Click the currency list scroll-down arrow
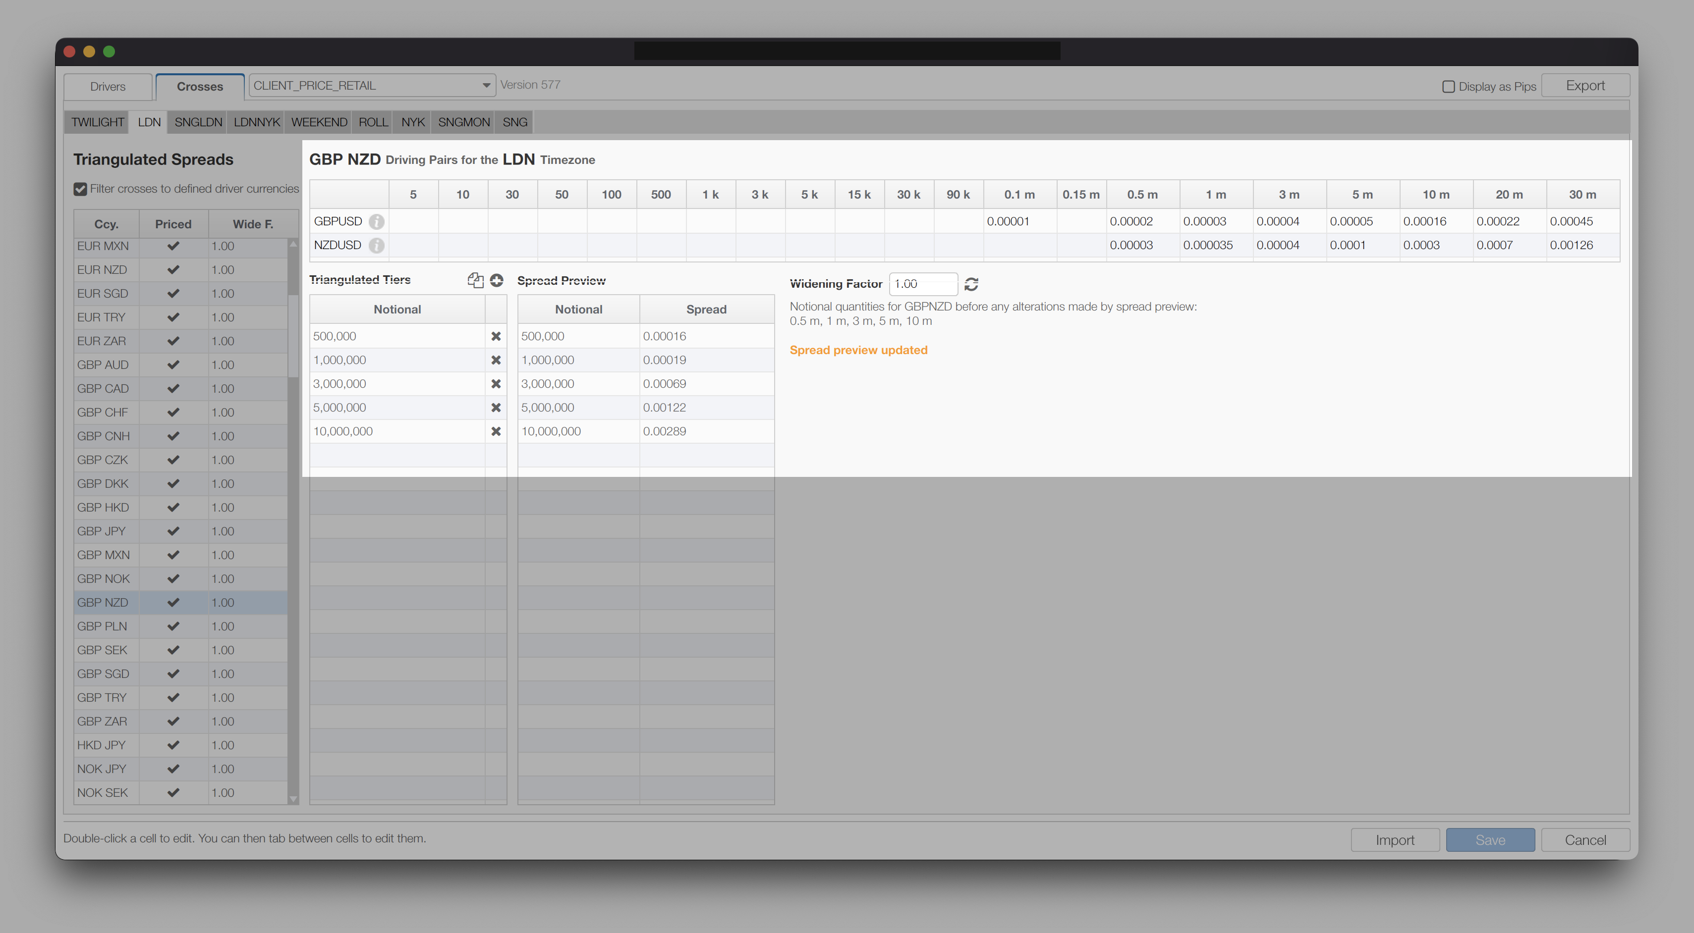This screenshot has height=933, width=1694. [x=293, y=799]
